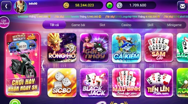Open the List Jackpot badge
188x104 pixels.
tap(4, 22)
